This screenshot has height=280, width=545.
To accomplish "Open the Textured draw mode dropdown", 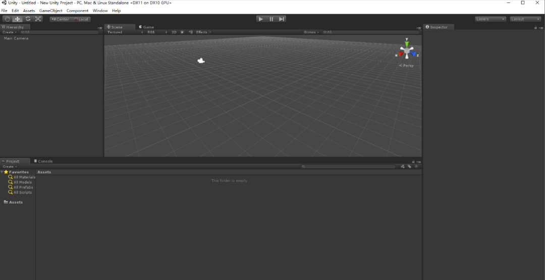I will [x=125, y=32].
